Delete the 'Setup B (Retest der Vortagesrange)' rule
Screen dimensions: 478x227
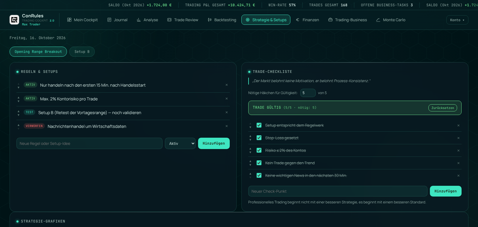(x=226, y=113)
